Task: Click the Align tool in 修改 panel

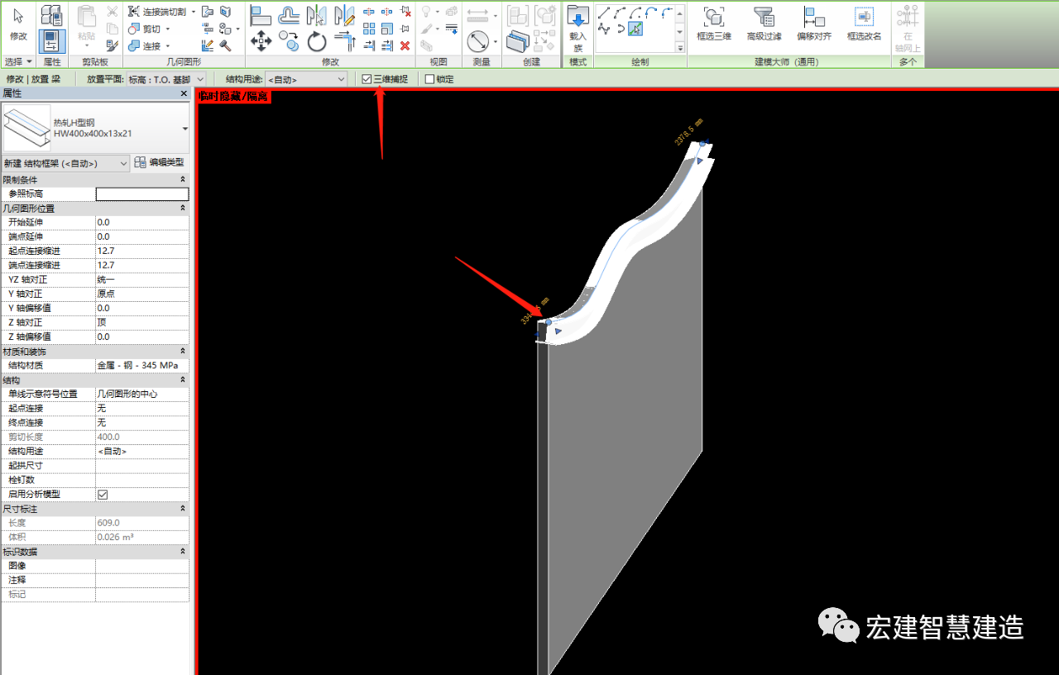Action: click(x=261, y=15)
